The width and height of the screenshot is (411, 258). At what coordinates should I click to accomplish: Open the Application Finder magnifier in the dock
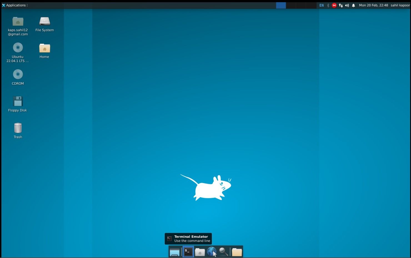tap(224, 252)
